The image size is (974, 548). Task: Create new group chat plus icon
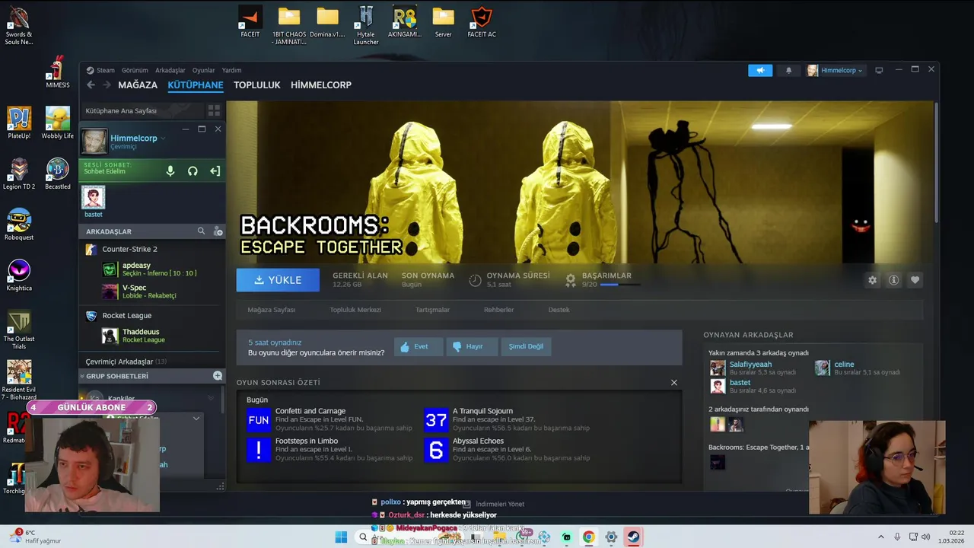tap(218, 376)
